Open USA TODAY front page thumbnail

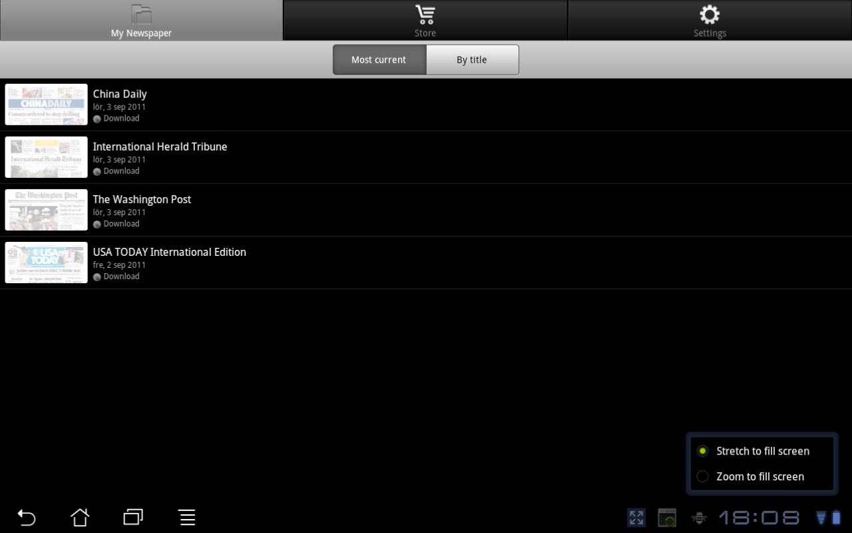(47, 263)
